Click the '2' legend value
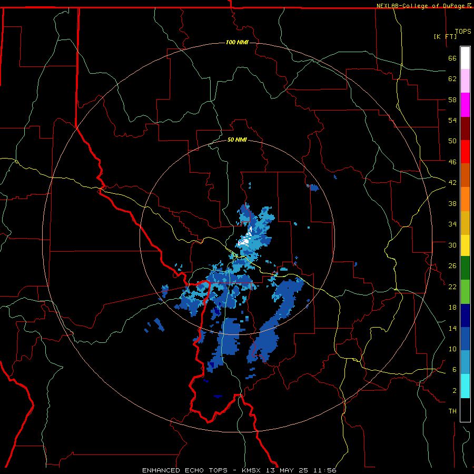The height and width of the screenshot is (474, 474). coord(455,391)
